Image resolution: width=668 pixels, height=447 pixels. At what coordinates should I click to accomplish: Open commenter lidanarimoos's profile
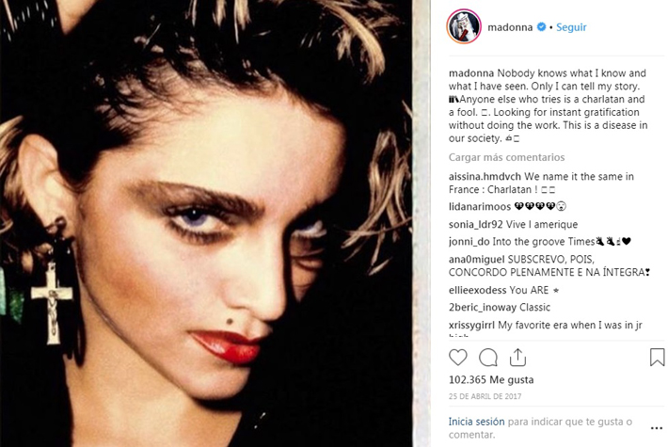480,207
